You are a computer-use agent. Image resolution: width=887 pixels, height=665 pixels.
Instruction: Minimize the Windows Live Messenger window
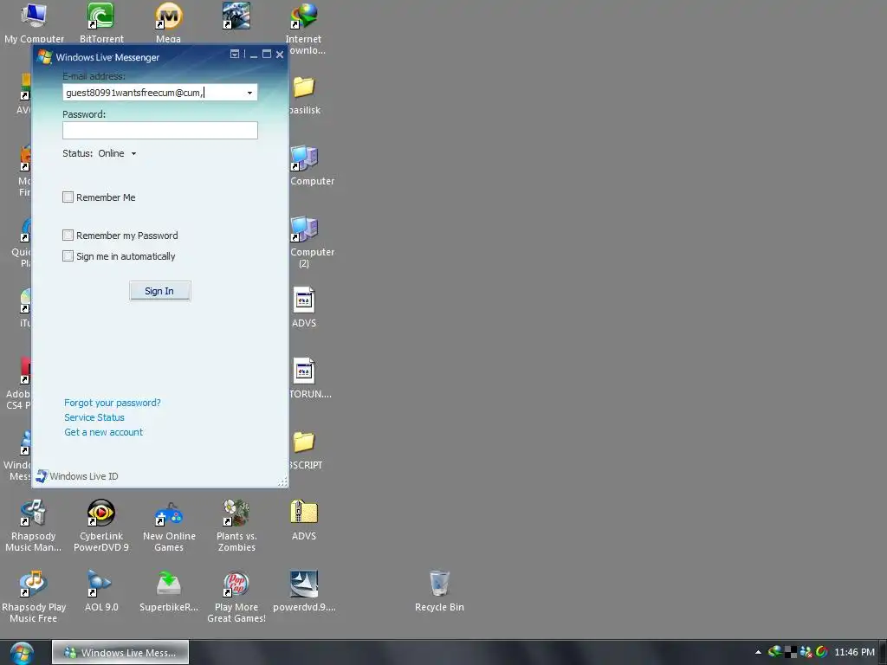coord(254,55)
